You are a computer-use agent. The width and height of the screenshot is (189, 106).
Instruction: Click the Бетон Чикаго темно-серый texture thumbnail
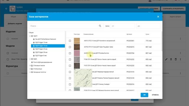(77, 66)
